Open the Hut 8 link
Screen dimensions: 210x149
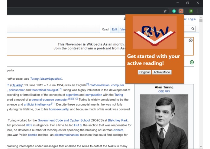pos(78,125)
